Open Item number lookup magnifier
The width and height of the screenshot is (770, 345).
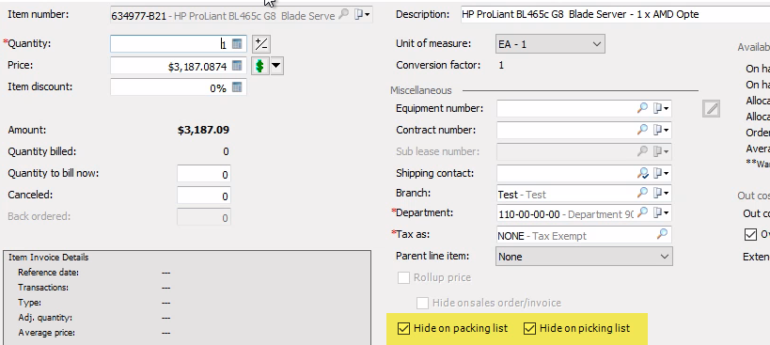pos(344,15)
